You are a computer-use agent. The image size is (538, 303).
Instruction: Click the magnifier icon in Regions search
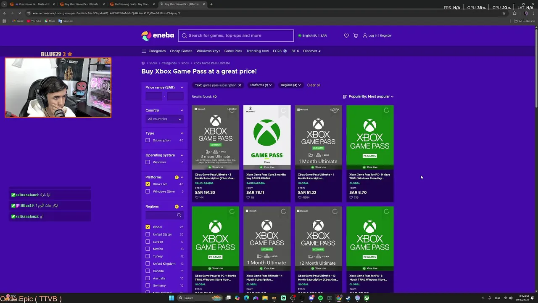point(179,215)
